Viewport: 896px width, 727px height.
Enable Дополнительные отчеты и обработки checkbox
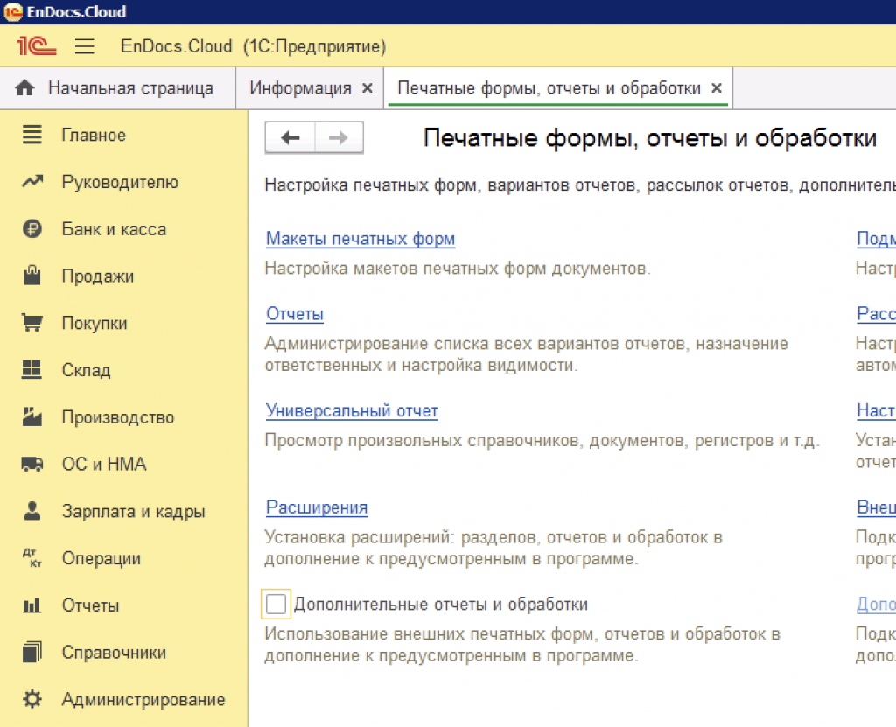click(276, 605)
